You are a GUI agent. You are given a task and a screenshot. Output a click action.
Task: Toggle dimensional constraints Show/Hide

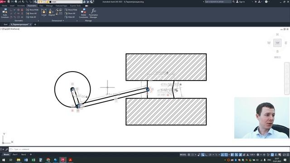click(x=71, y=10)
